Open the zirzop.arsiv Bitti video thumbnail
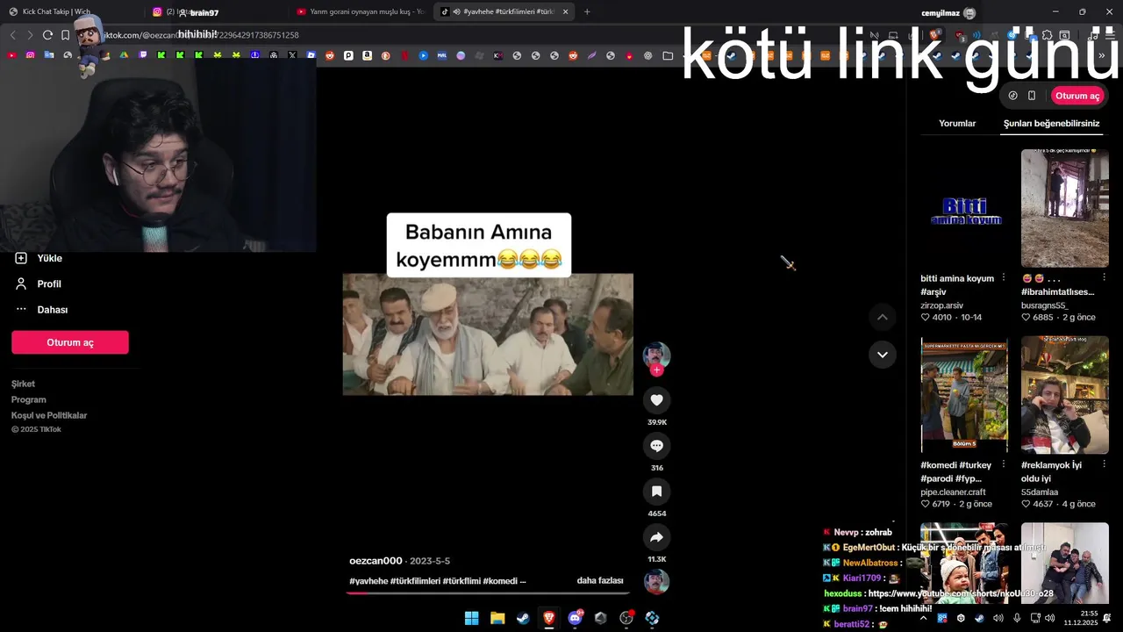The image size is (1123, 632). [964, 209]
